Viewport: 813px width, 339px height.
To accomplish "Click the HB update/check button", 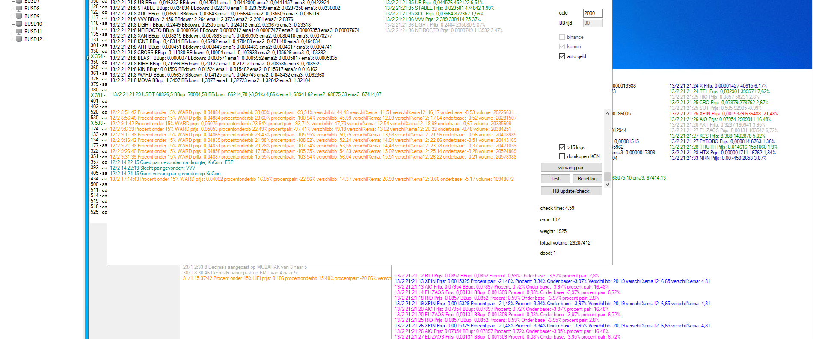I will click(x=571, y=191).
